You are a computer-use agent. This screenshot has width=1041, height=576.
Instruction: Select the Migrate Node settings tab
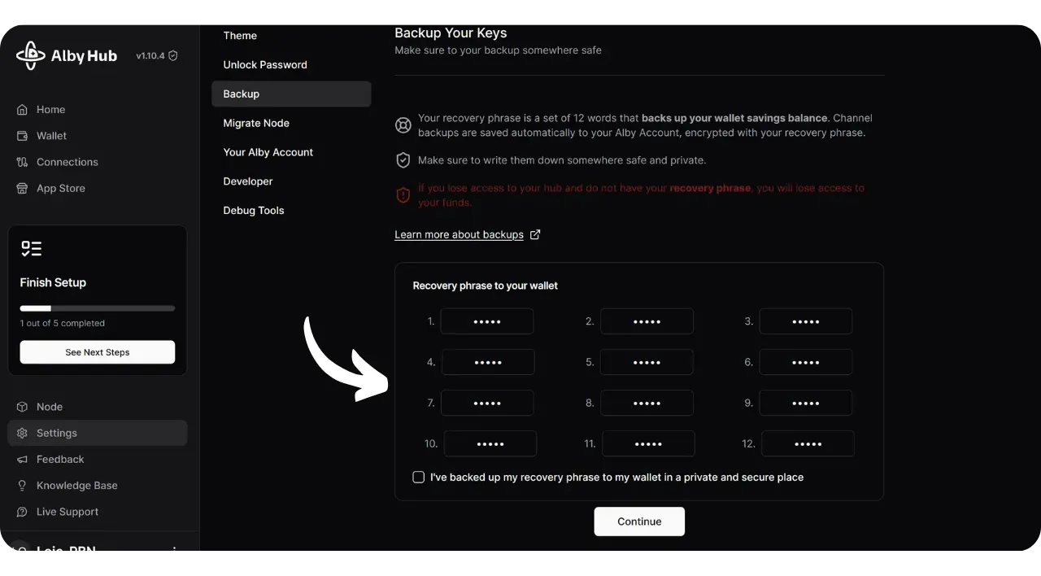(x=256, y=124)
